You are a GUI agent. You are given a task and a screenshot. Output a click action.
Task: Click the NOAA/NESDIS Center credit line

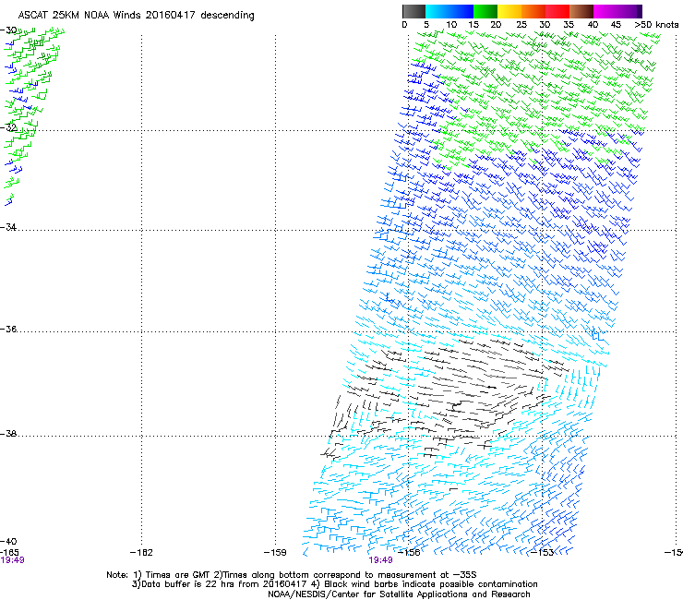(399, 594)
